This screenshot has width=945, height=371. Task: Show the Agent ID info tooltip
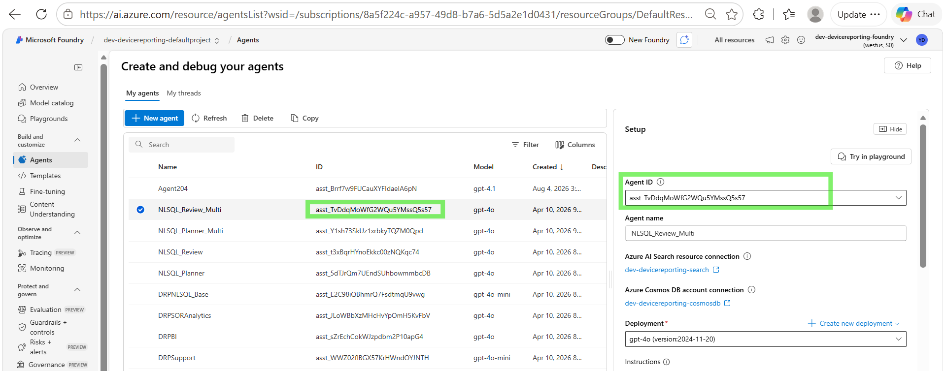tap(661, 182)
